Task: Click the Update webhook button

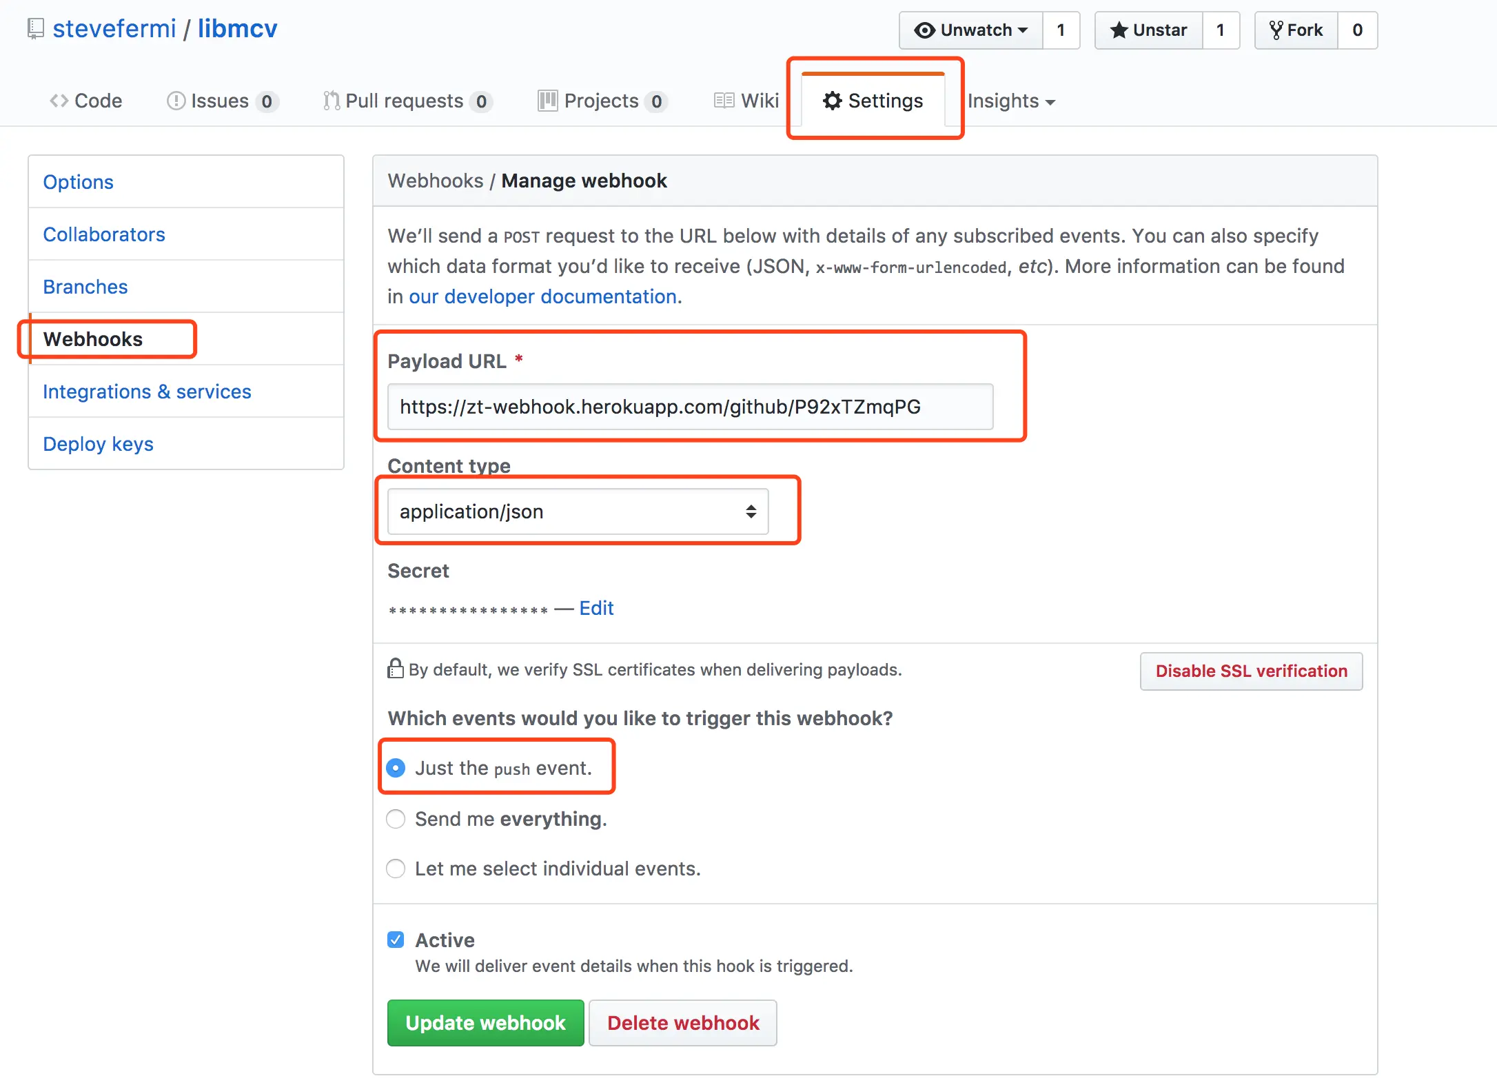Action: click(x=485, y=1023)
